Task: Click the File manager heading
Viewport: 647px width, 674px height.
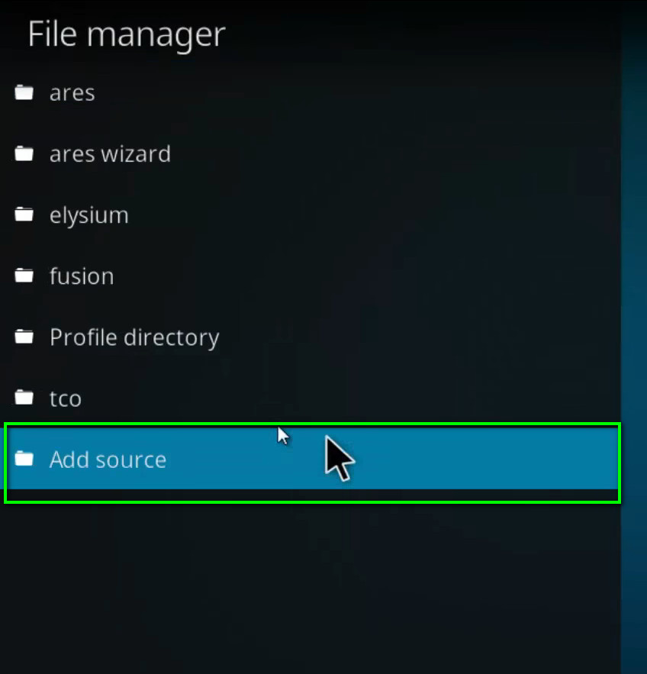Action: tap(125, 34)
